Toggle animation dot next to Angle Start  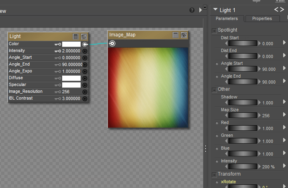pos(217,64)
